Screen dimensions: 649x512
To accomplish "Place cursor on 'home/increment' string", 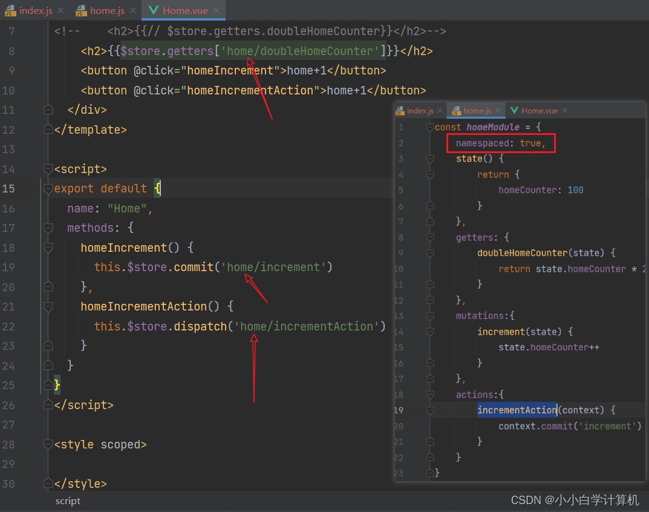I will click(273, 267).
